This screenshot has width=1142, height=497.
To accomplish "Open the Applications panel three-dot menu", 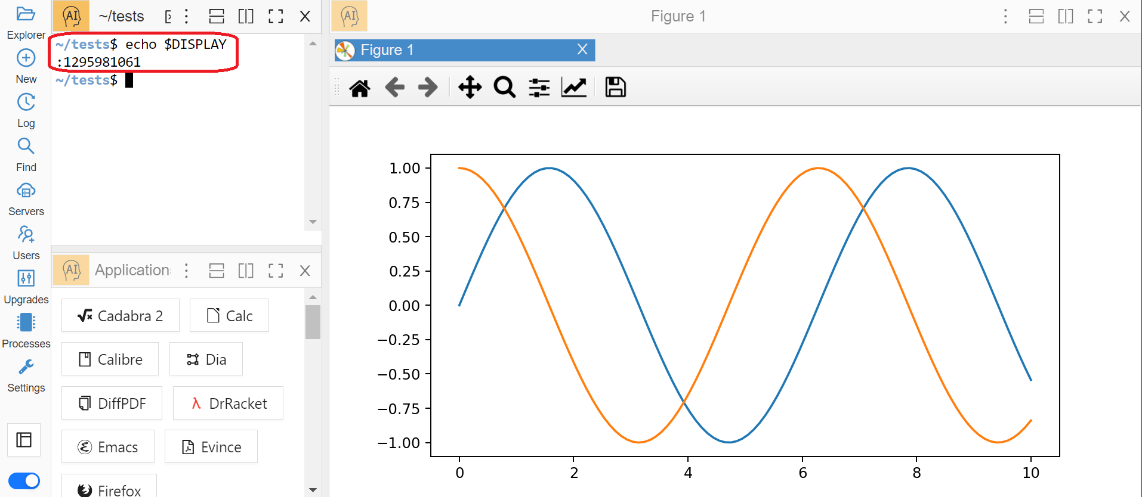I will [187, 271].
